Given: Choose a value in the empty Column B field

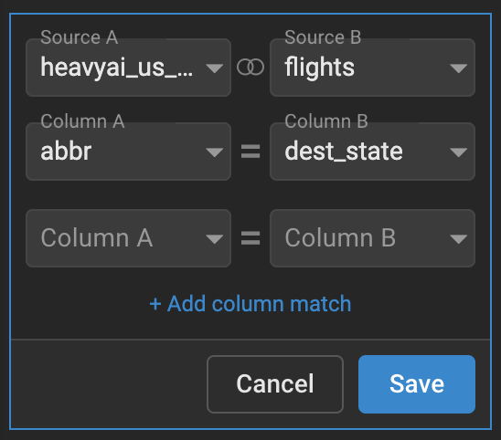Looking at the screenshot, I should point(372,238).
